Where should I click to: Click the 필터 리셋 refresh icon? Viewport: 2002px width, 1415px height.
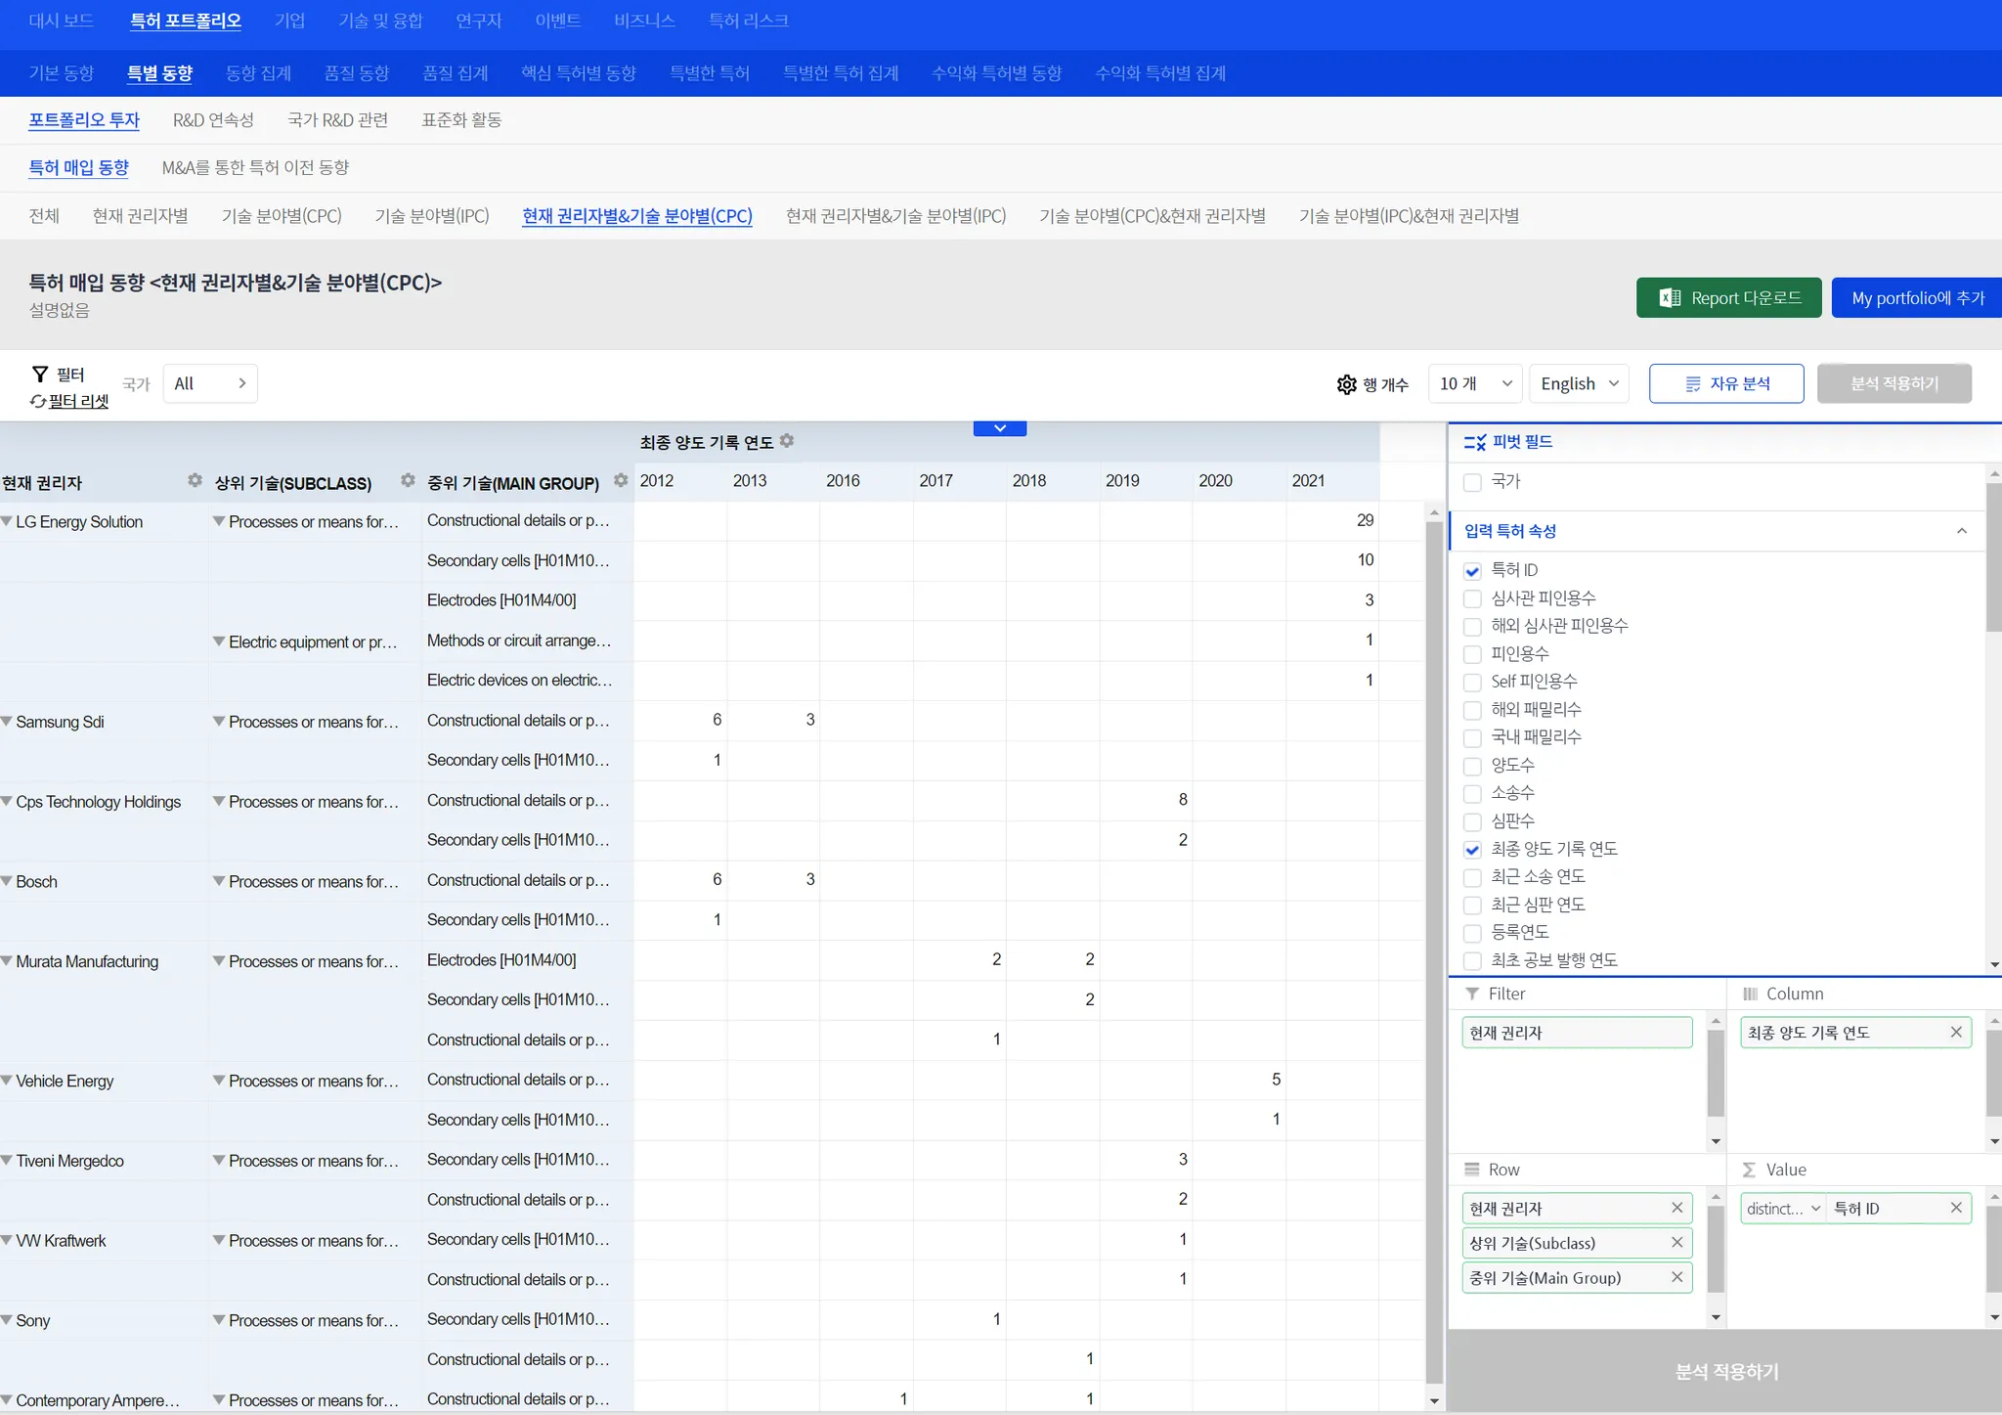point(38,401)
